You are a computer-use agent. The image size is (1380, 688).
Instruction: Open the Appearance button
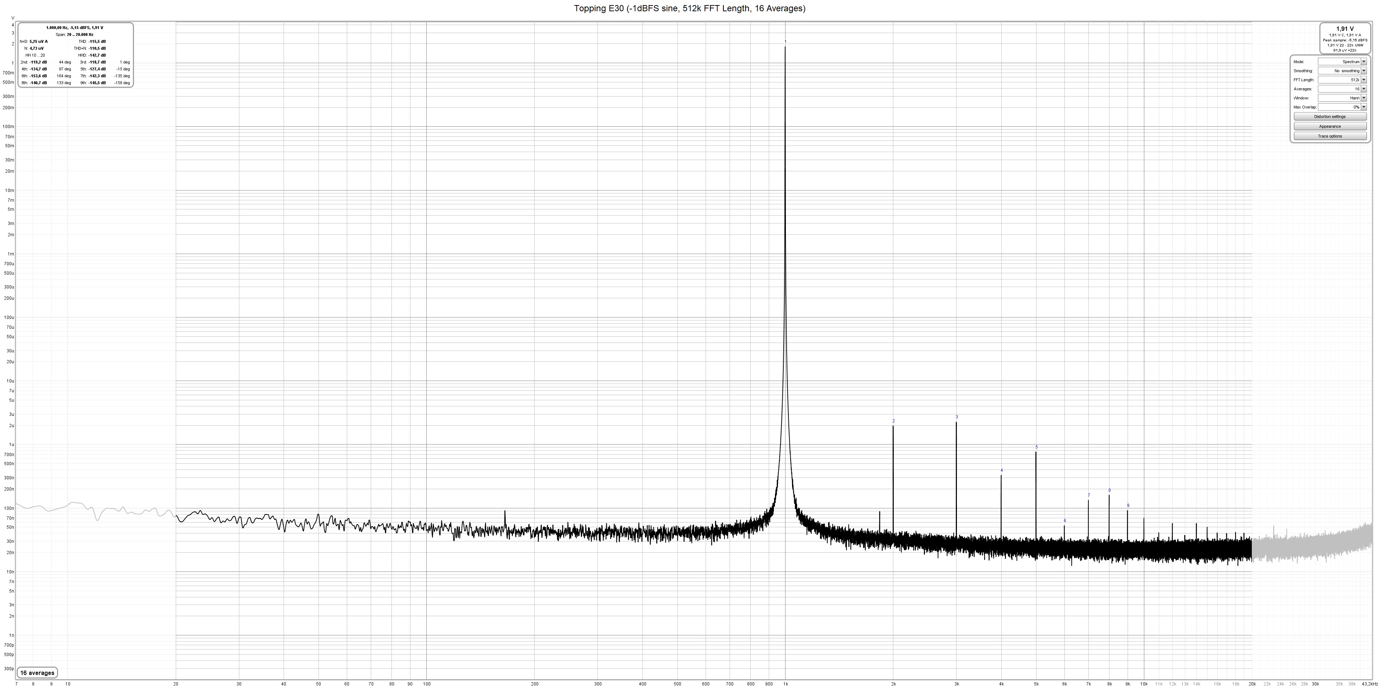(1330, 126)
